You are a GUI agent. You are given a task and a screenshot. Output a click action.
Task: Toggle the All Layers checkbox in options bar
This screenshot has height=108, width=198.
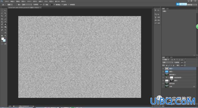[69, 4]
